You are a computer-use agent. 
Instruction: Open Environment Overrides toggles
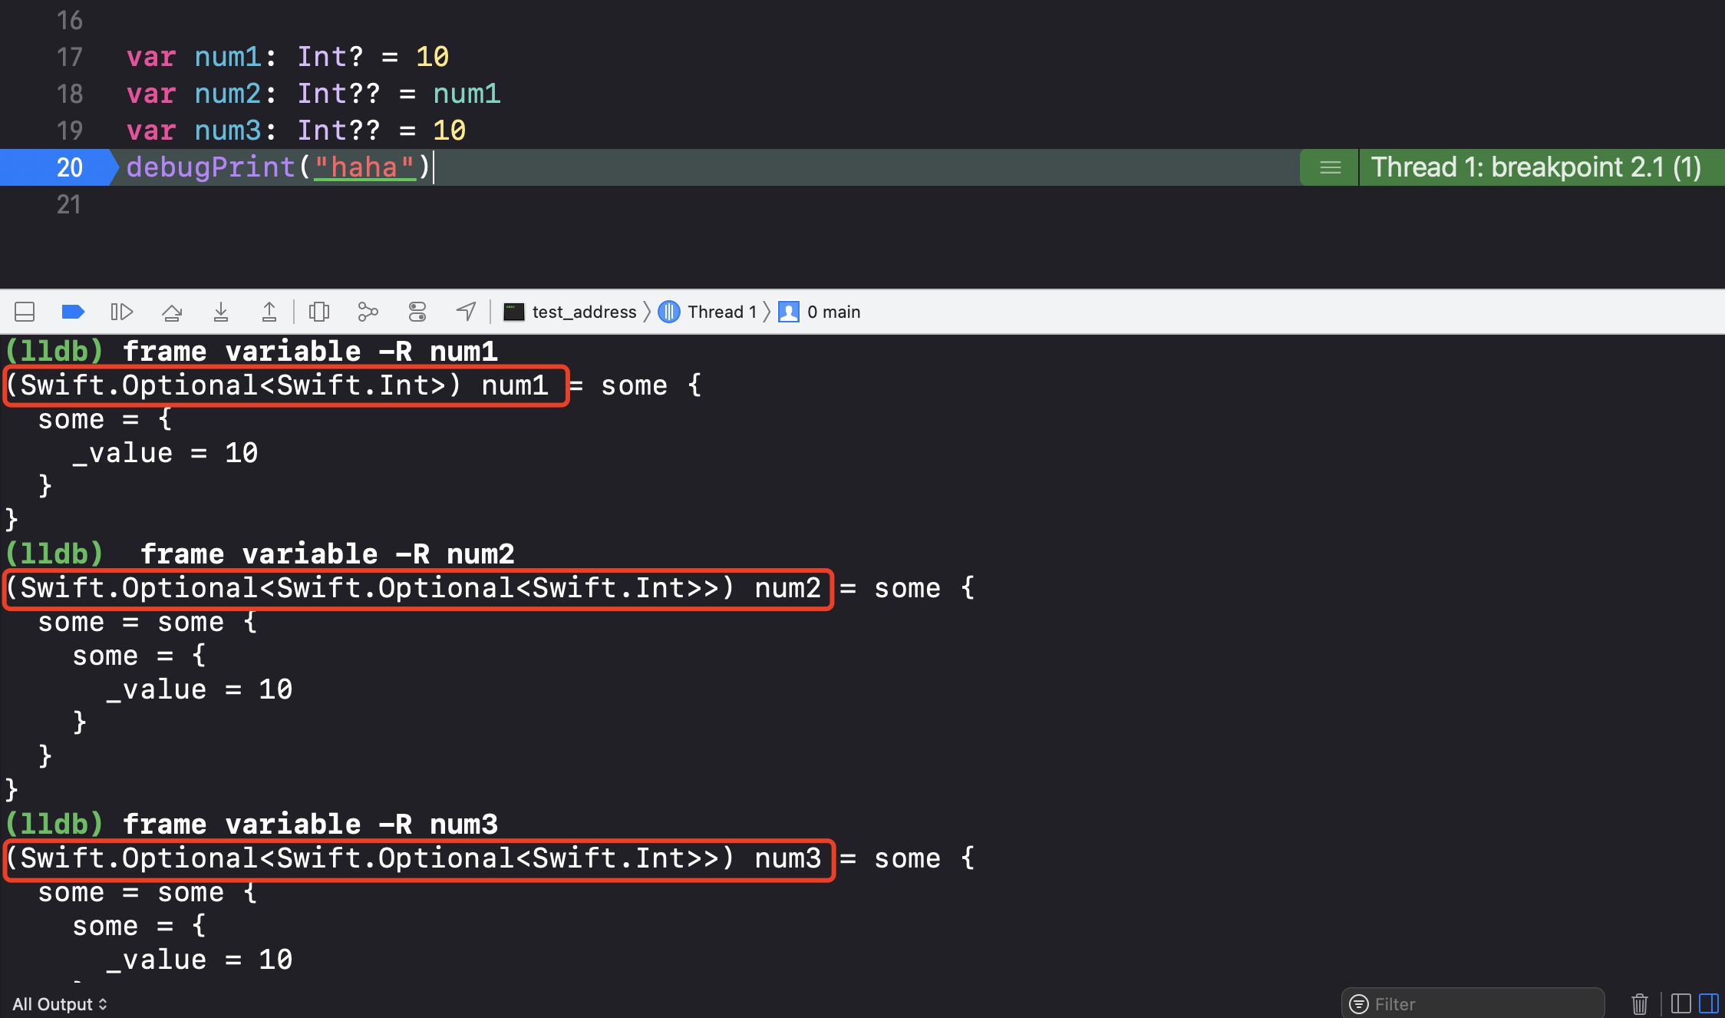[417, 312]
